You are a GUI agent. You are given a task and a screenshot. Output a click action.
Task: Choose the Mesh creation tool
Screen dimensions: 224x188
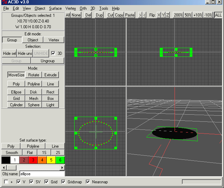(x=34, y=99)
